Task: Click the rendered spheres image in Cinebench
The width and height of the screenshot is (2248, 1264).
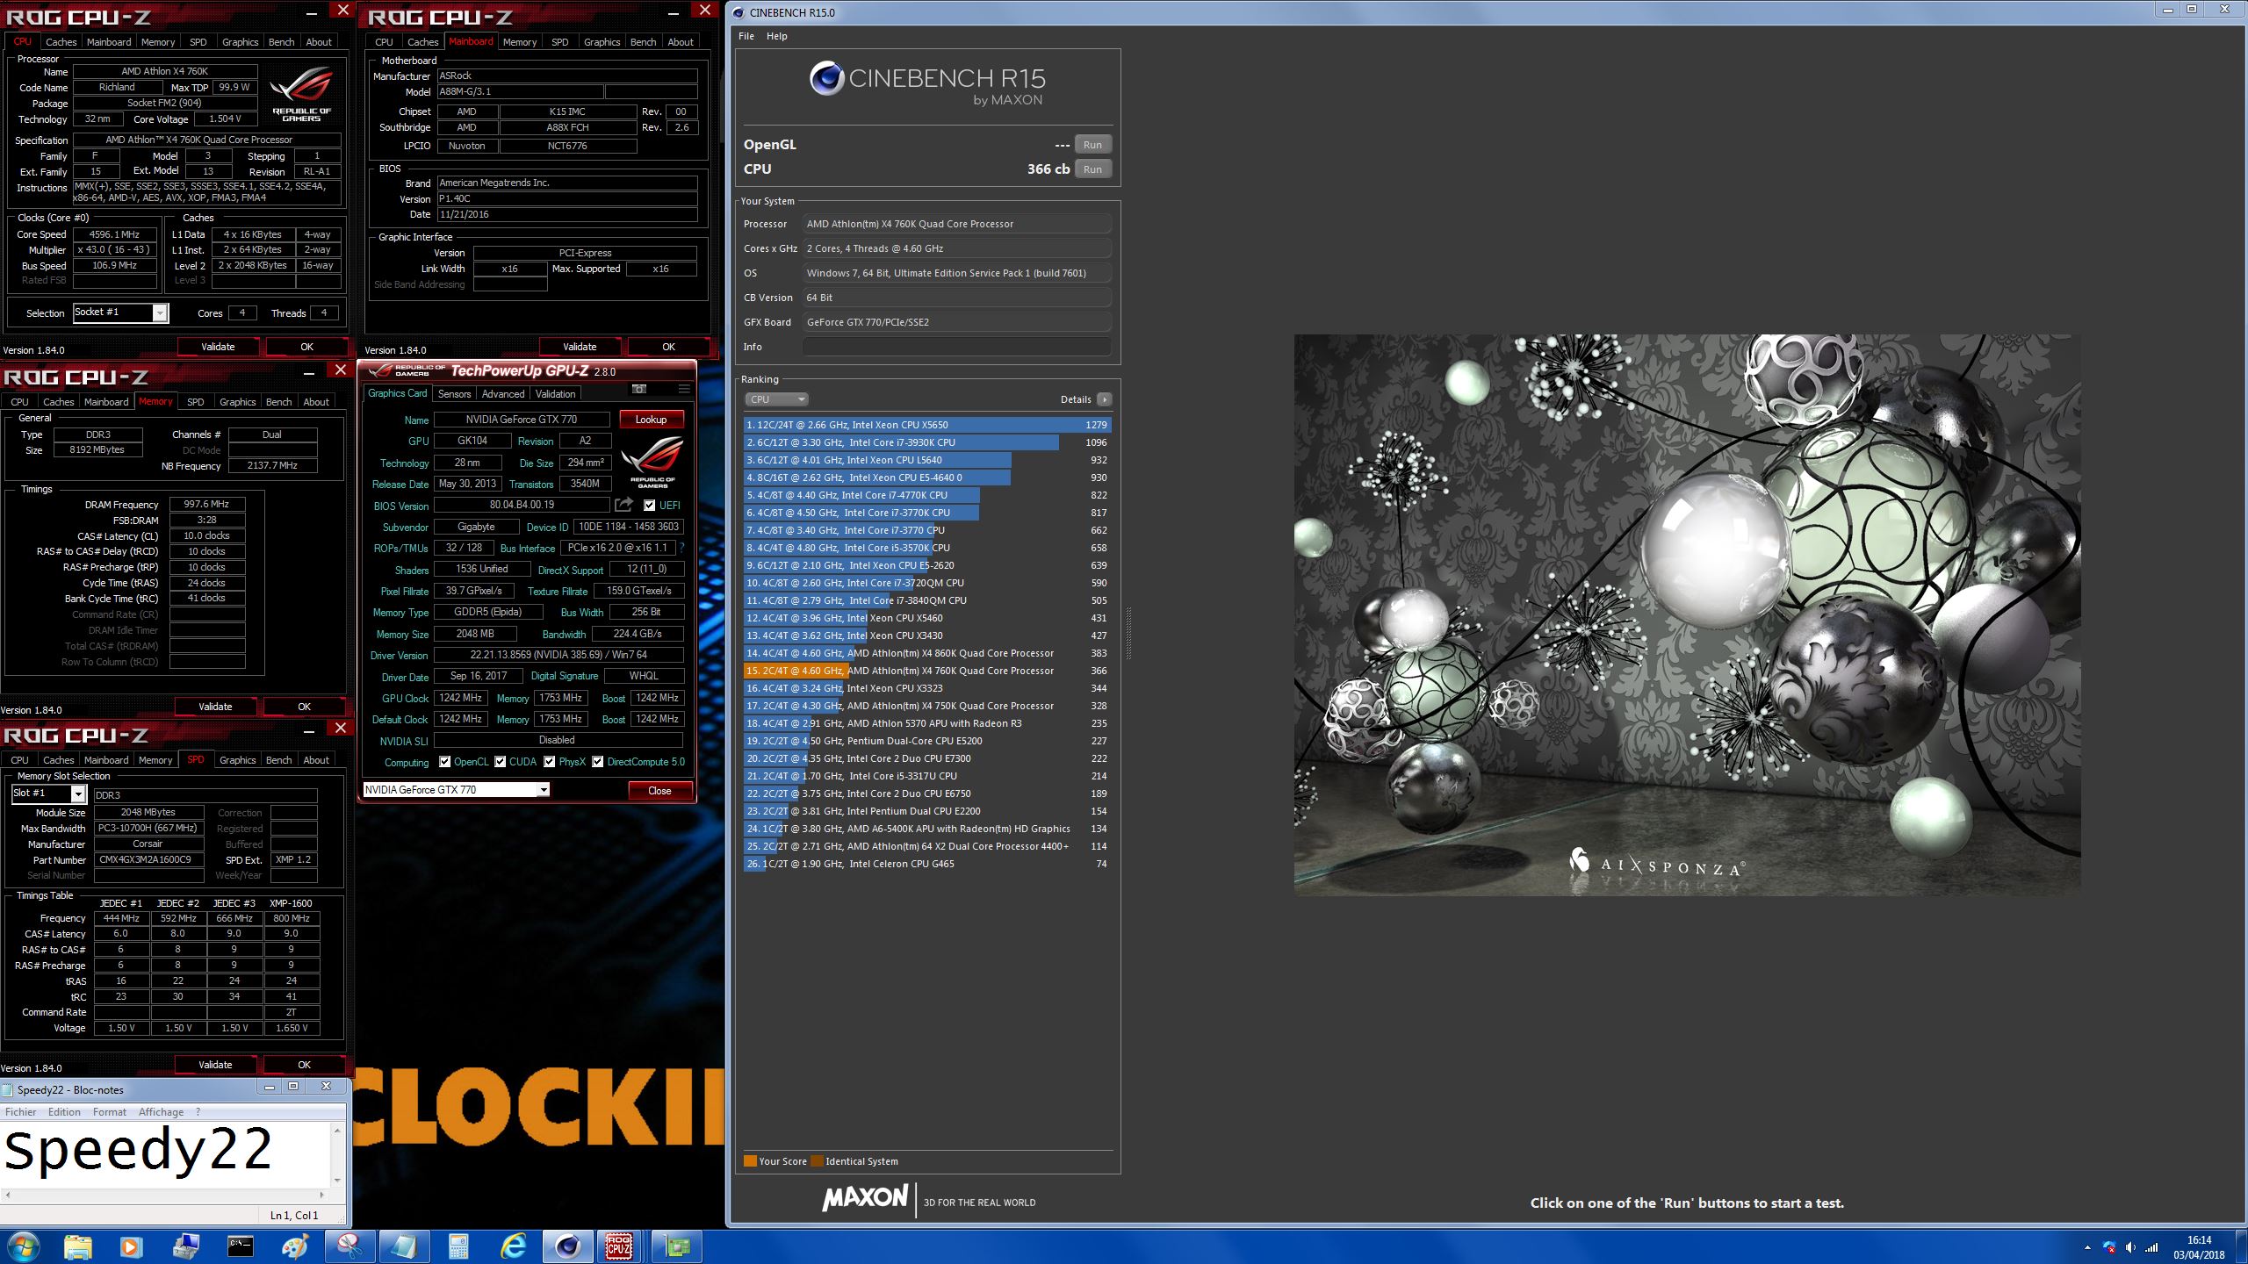Action: tap(1687, 614)
